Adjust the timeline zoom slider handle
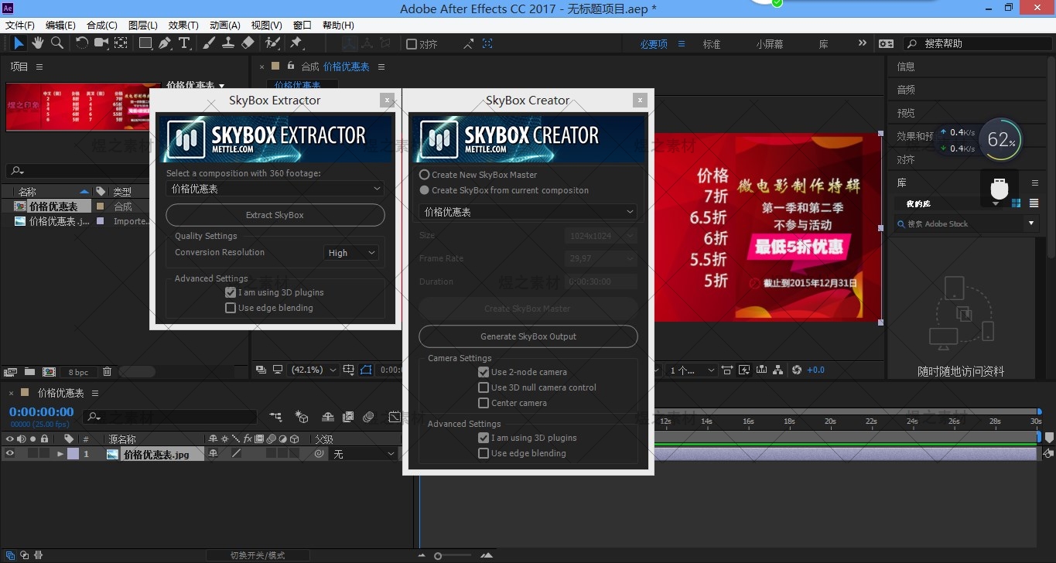This screenshot has width=1056, height=563. (438, 556)
